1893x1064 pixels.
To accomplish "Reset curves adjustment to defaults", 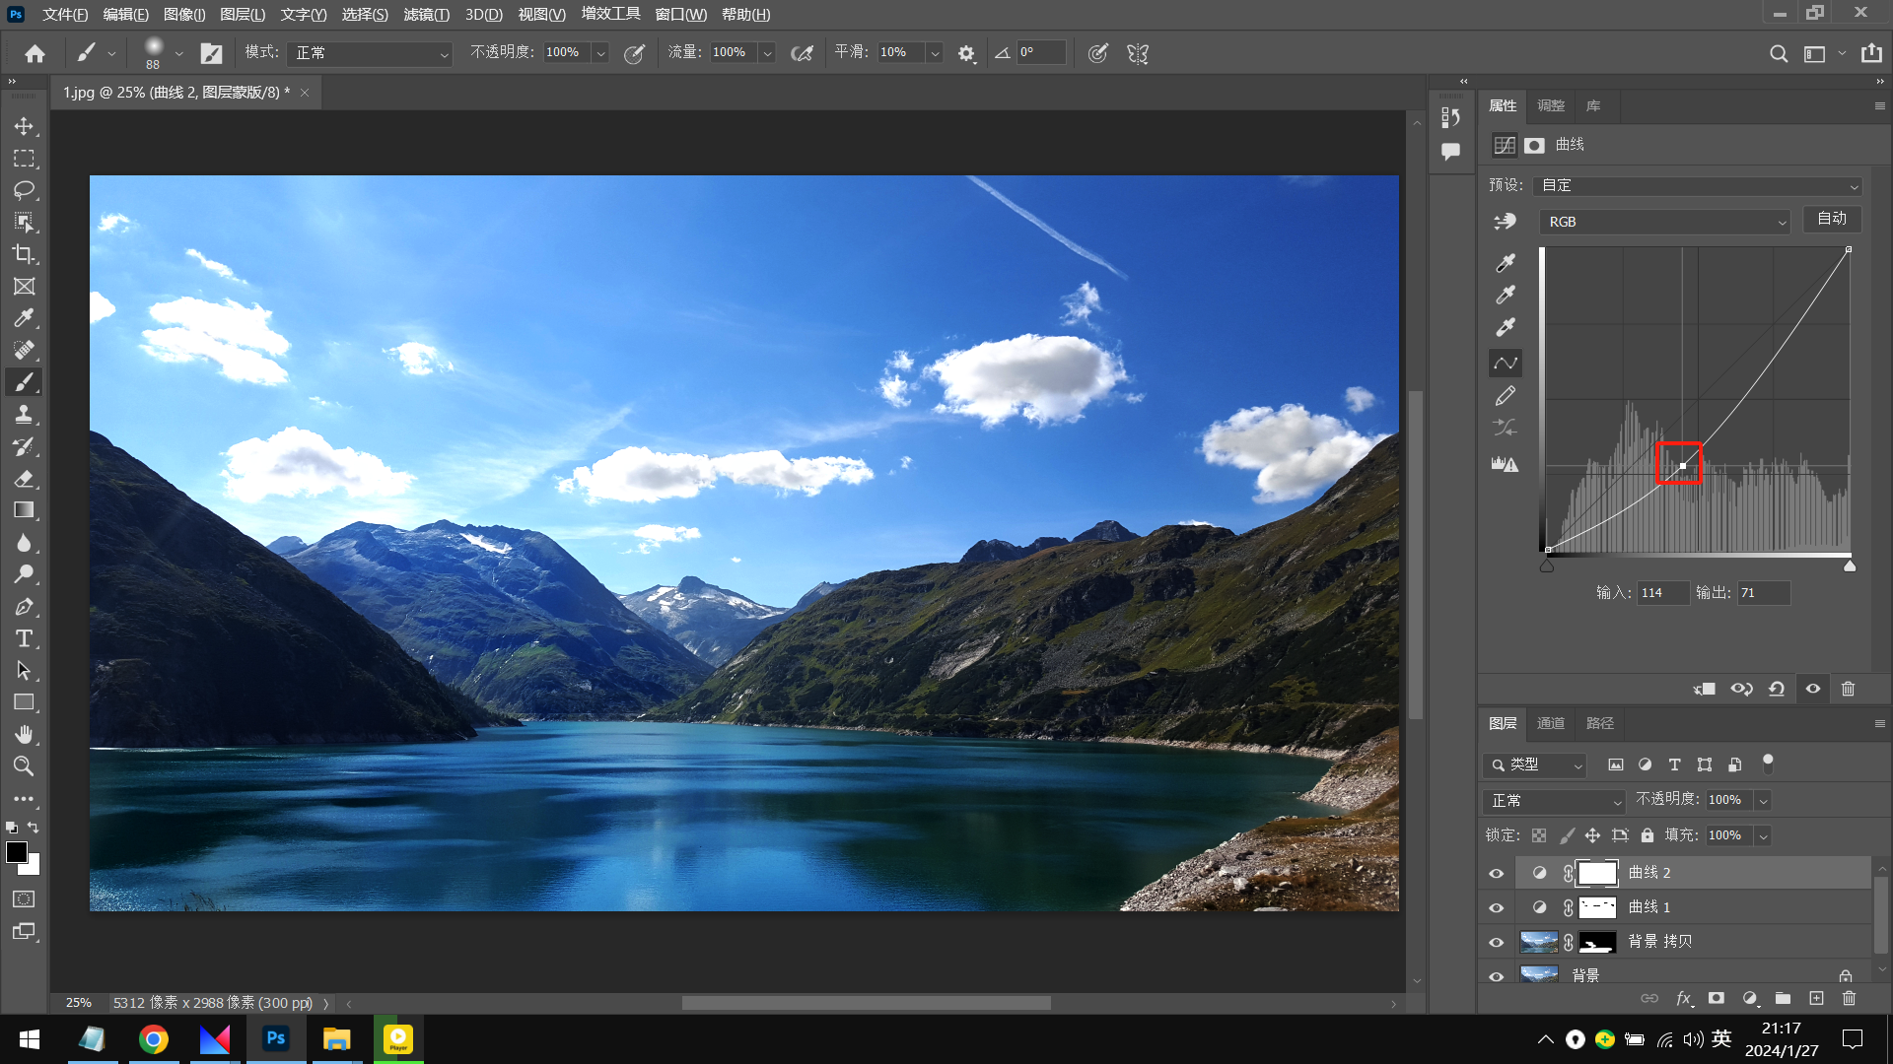I will 1777,689.
